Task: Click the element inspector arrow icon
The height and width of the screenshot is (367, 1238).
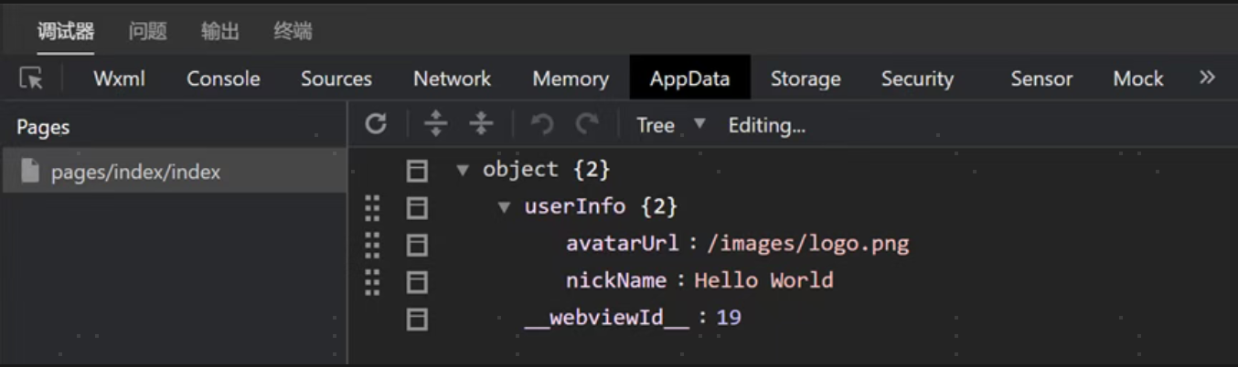Action: point(31,79)
